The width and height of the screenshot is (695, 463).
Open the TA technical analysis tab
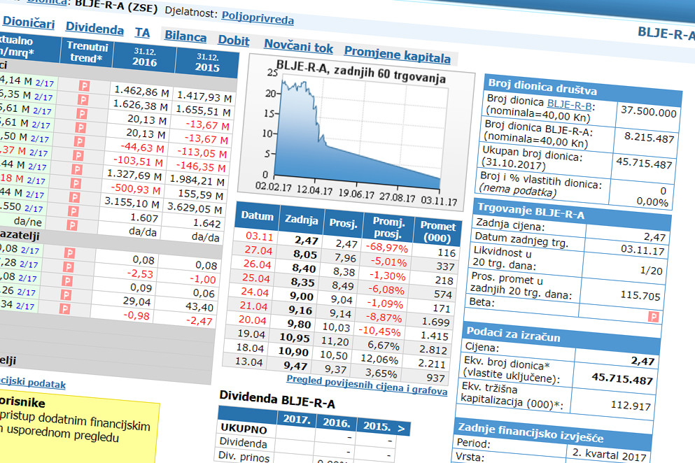[x=142, y=32]
